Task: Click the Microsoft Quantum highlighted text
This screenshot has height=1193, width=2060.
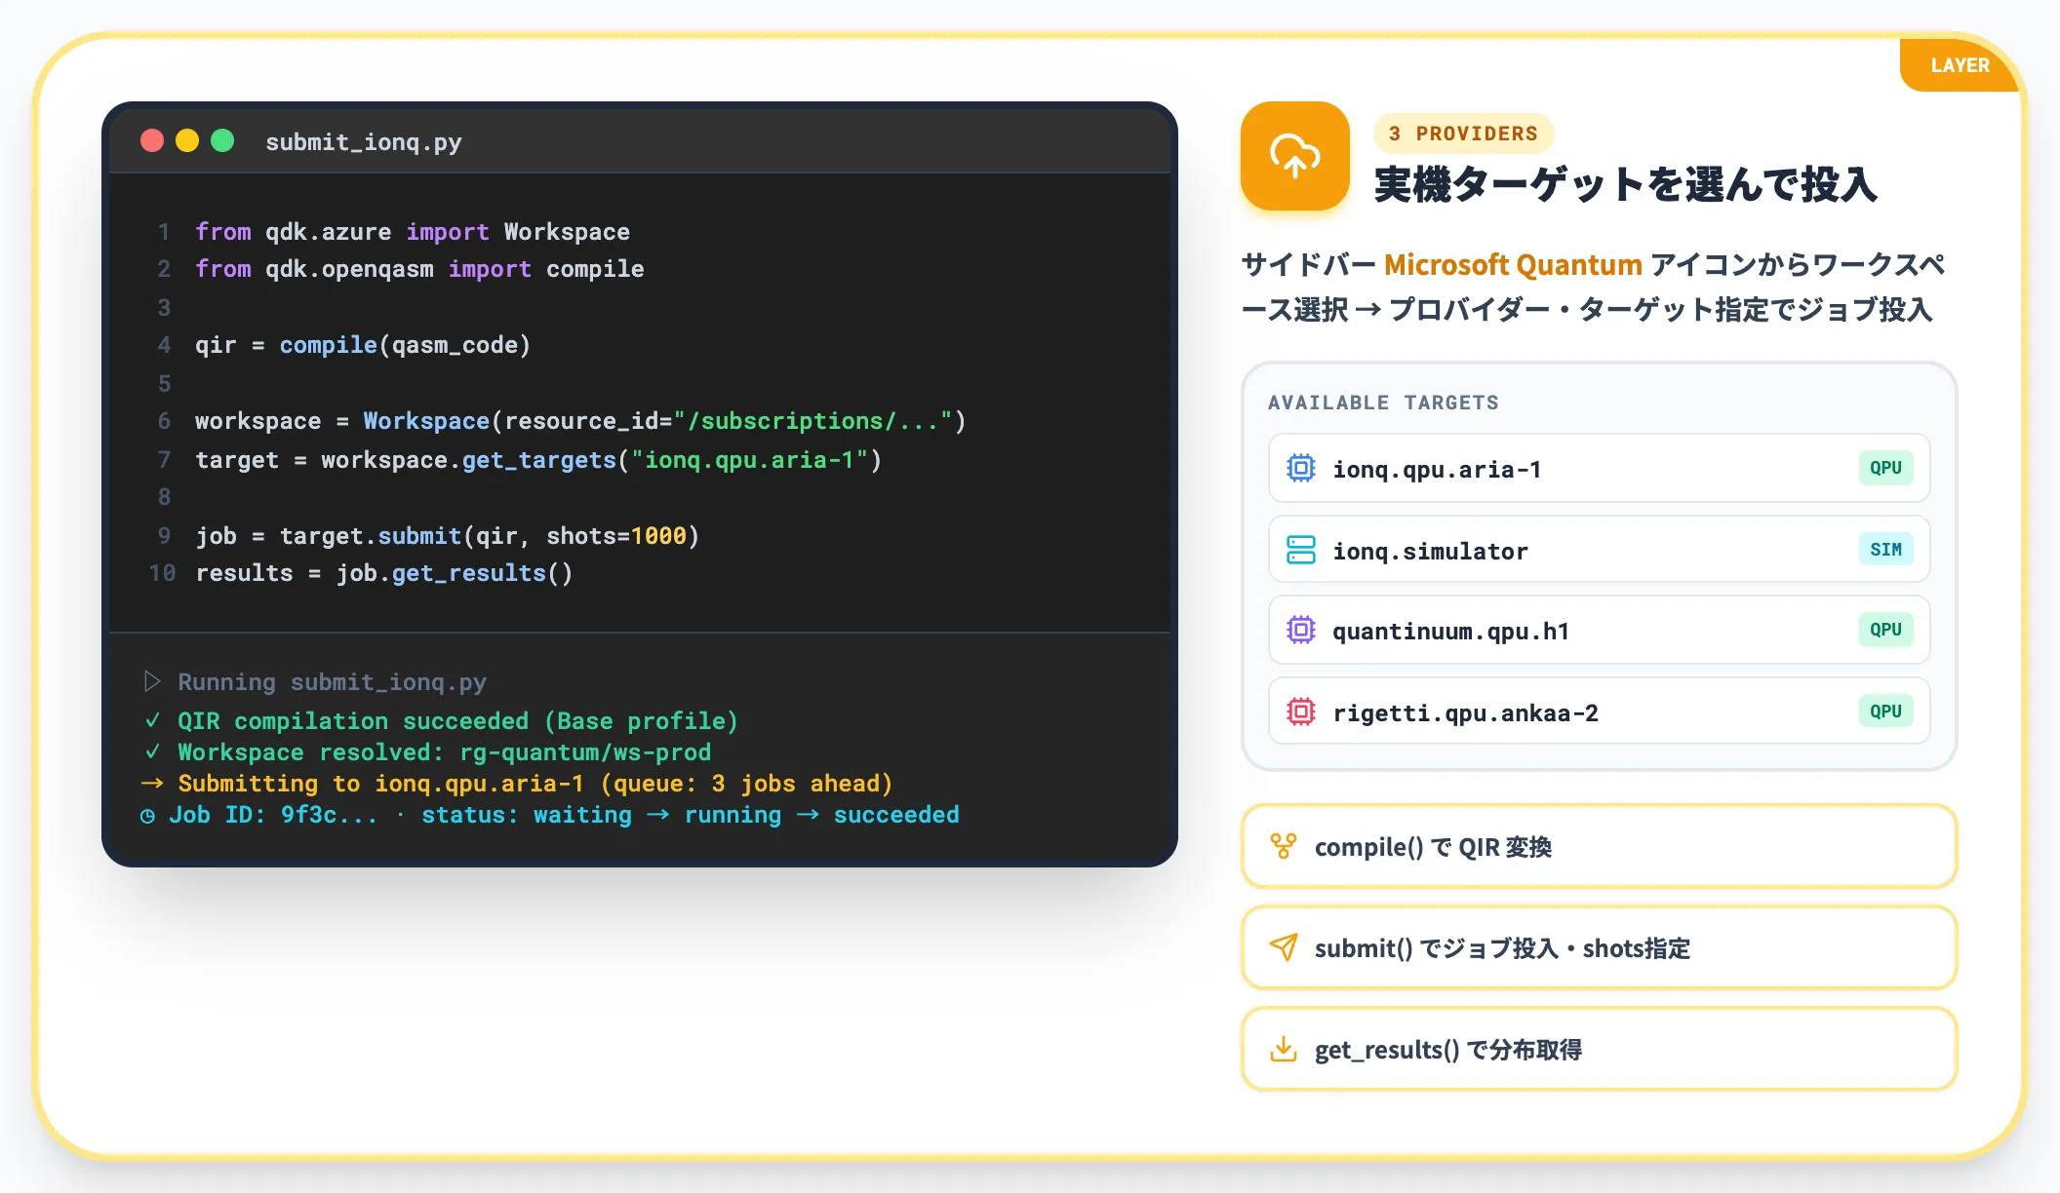Action: tap(1513, 265)
